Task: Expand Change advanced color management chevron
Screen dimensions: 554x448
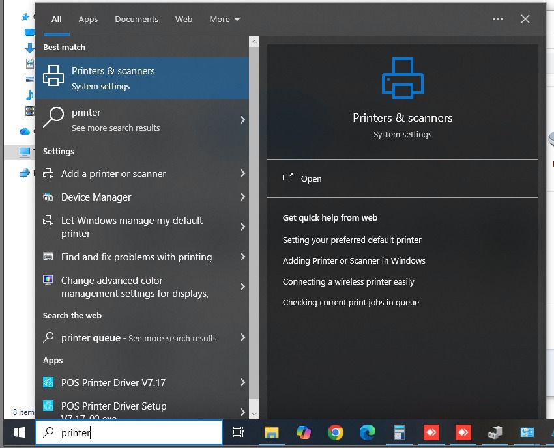Action: pos(242,287)
